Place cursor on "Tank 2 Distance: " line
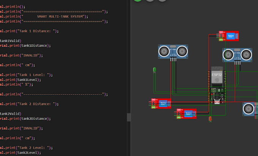This screenshot has height=156, width=258. [29, 104]
